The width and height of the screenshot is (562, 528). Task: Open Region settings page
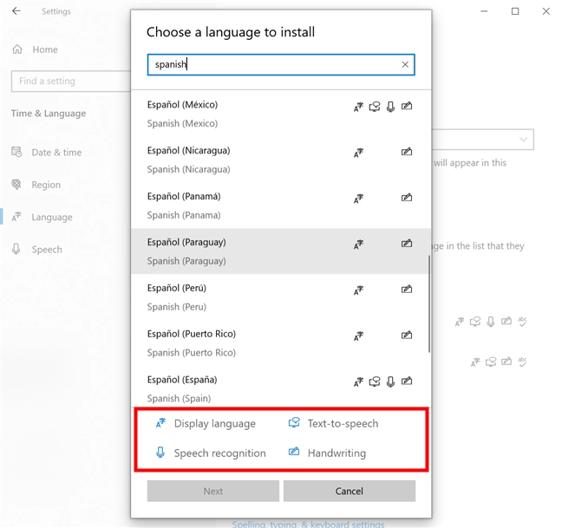click(36, 185)
